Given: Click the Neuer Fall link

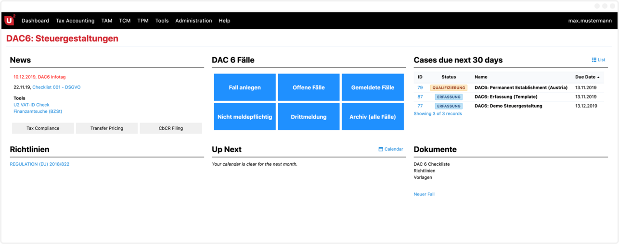Looking at the screenshot, I should [x=424, y=194].
